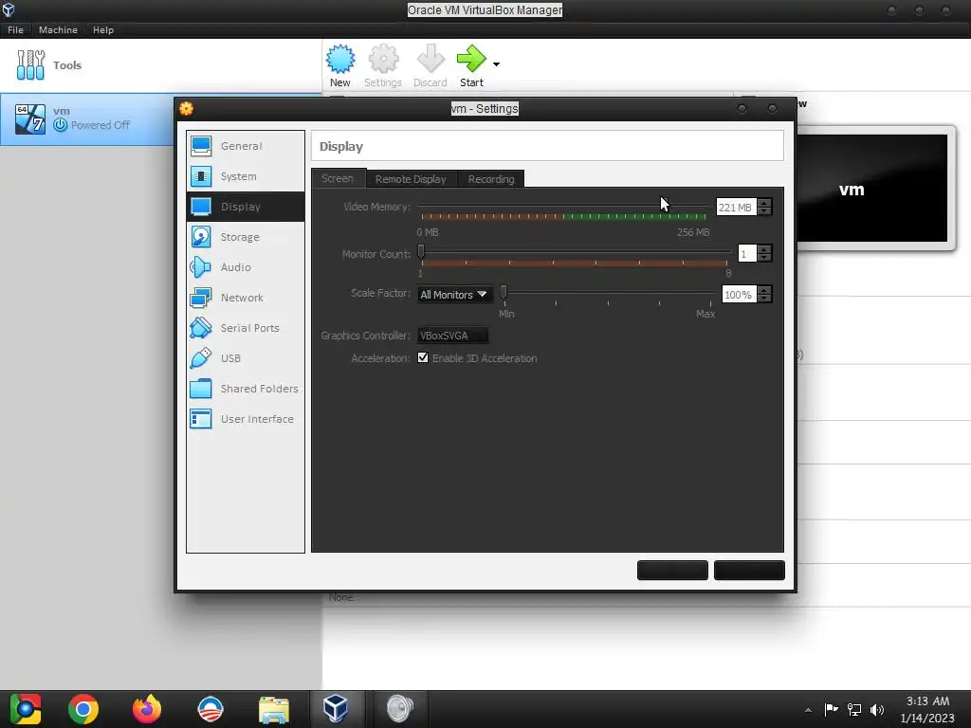
Task: Open the file explorer folder on taskbar
Action: 274,709
